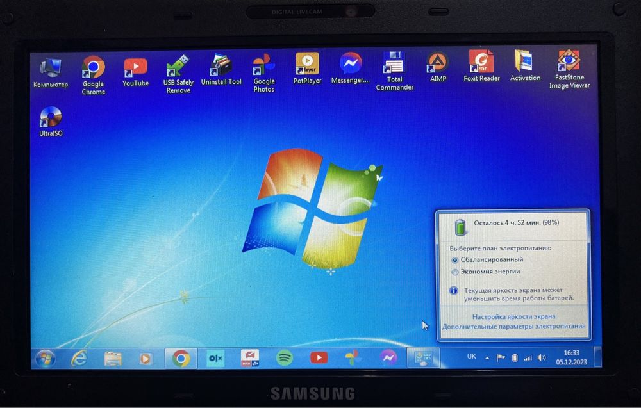Click the Текущая яркость экрана warning text

[x=519, y=294]
